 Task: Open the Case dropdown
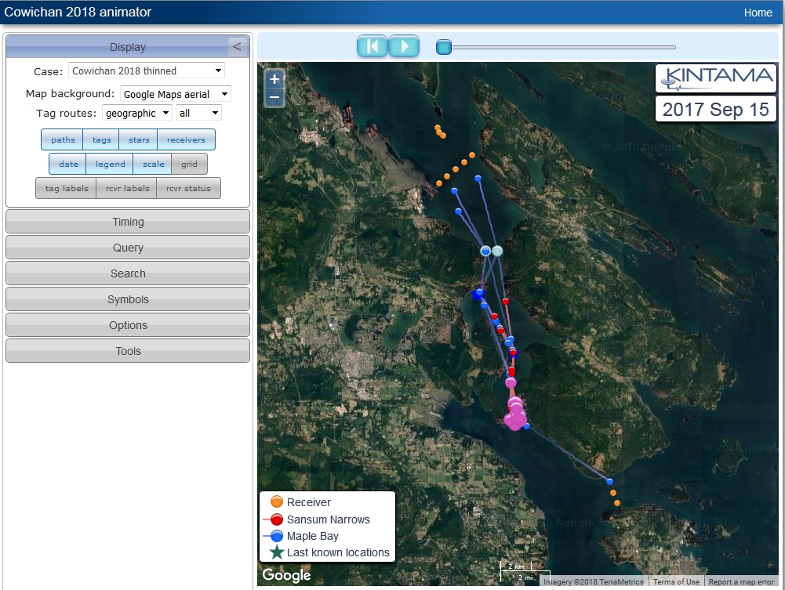pos(147,71)
